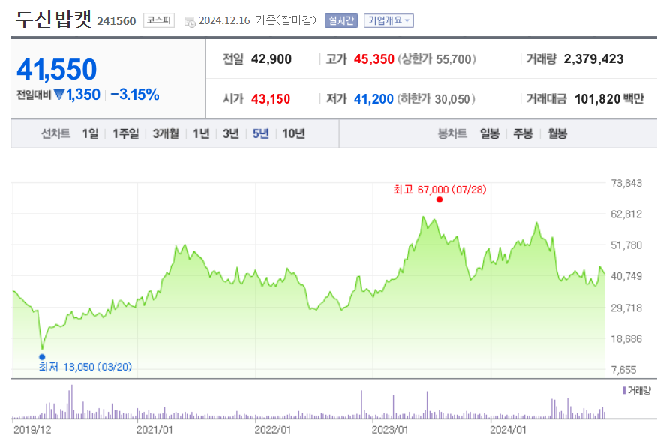657x438 pixels.
Task: Click the 2022/01 x-axis label
Action: [273, 430]
